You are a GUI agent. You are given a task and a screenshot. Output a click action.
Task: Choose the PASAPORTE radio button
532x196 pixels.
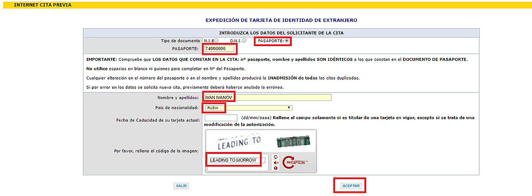(x=287, y=41)
